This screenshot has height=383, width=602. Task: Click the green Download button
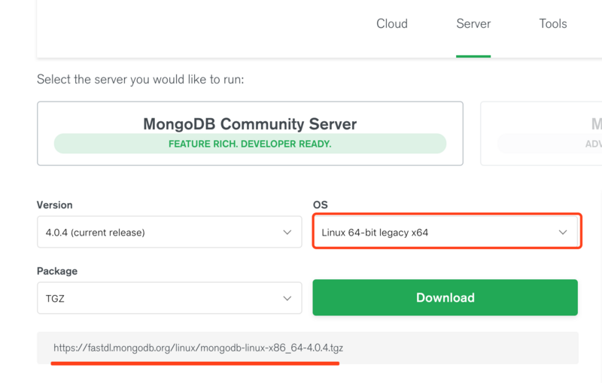coord(445,297)
